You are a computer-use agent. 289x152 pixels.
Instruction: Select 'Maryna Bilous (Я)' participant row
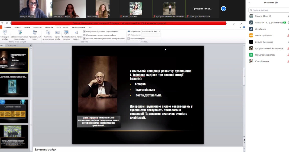pyautogui.click(x=268, y=16)
